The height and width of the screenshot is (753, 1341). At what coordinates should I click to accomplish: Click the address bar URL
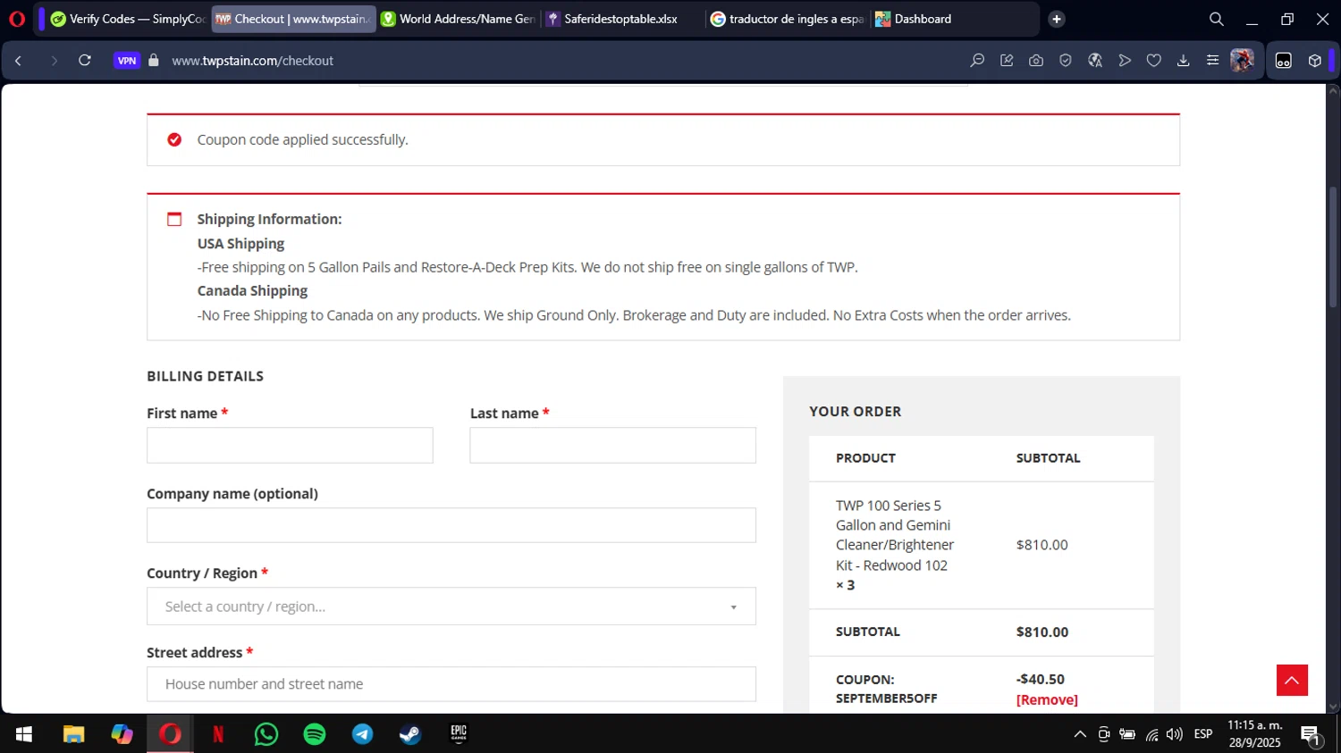[x=252, y=61]
